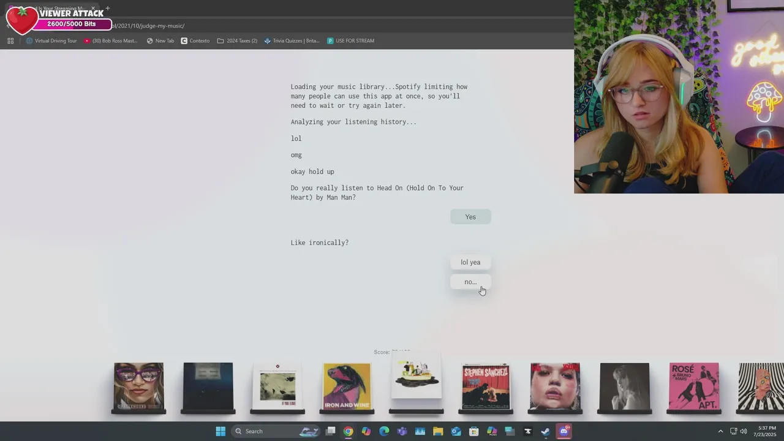This screenshot has height=441, width=784.
Task: Open Steam from the taskbar
Action: tap(546, 431)
